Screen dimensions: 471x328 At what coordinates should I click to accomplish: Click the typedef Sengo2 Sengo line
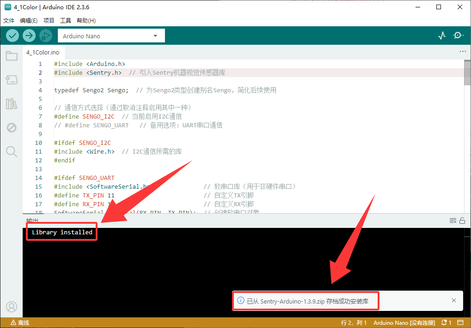[x=165, y=90]
